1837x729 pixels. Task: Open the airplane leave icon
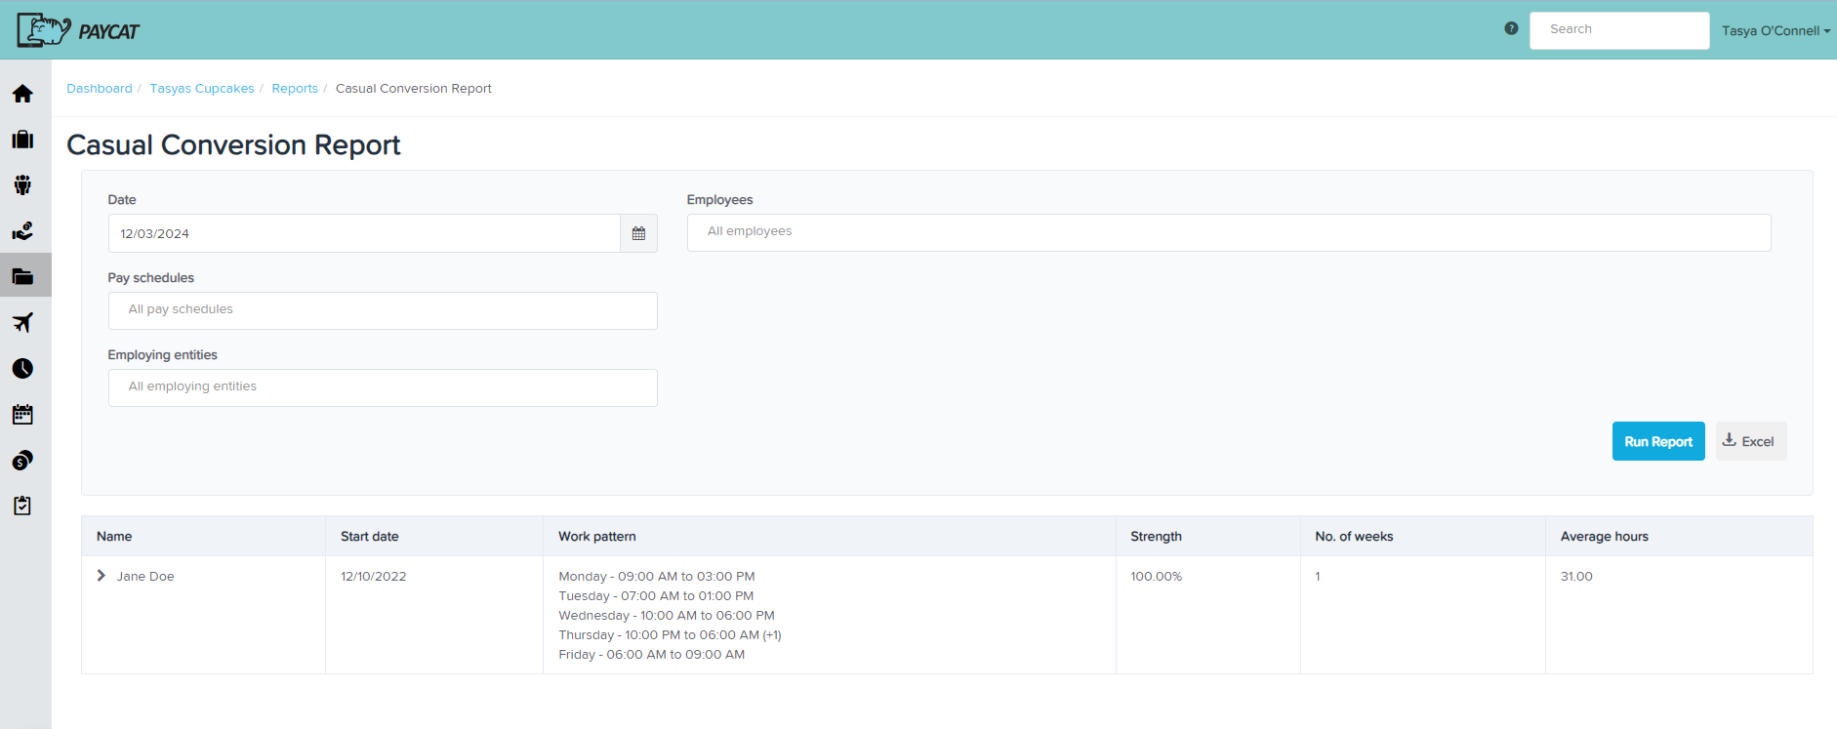pyautogui.click(x=22, y=323)
